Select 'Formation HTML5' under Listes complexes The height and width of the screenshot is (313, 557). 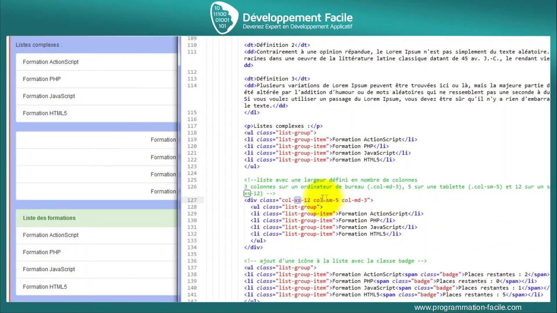[97, 113]
